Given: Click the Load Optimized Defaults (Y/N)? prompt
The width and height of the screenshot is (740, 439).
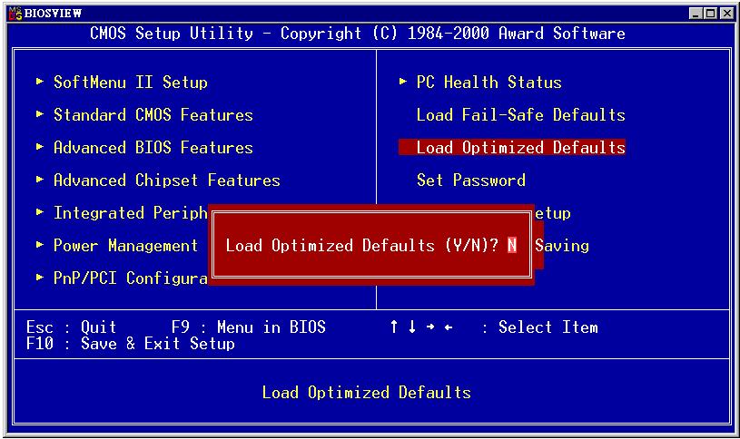Looking at the screenshot, I should point(362,246).
